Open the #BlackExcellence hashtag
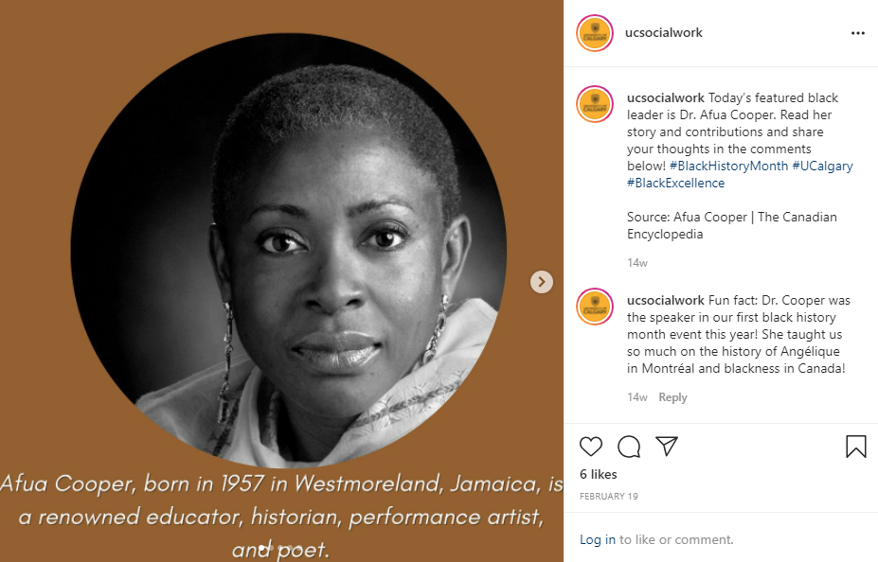 tap(675, 183)
